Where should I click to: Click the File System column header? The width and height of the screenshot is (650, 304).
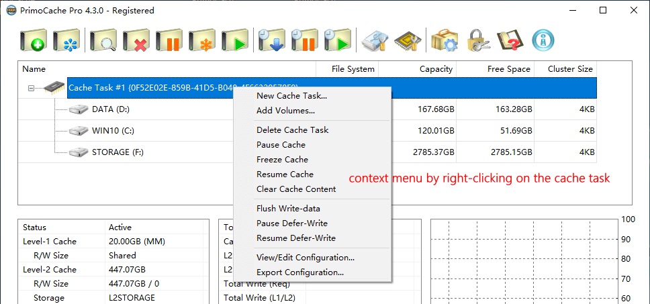pos(347,69)
